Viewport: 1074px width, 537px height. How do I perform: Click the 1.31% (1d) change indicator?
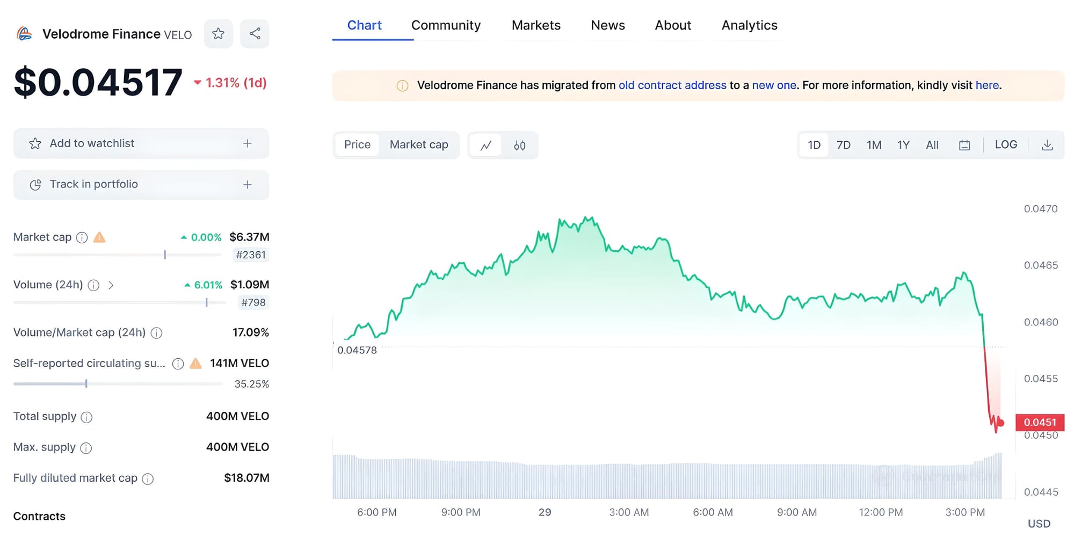point(230,83)
